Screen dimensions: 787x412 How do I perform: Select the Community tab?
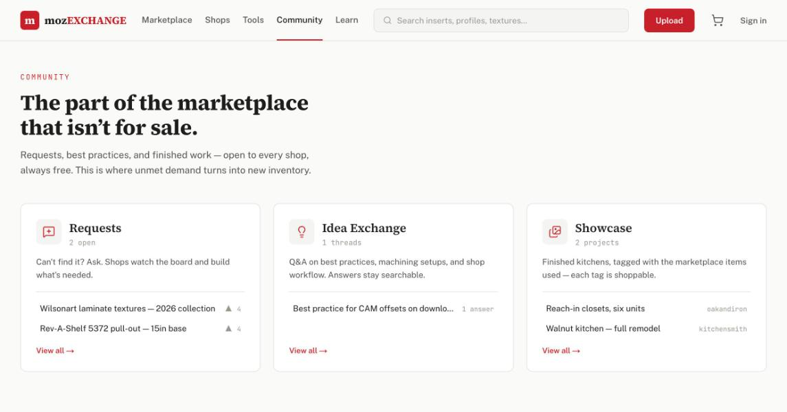click(300, 20)
